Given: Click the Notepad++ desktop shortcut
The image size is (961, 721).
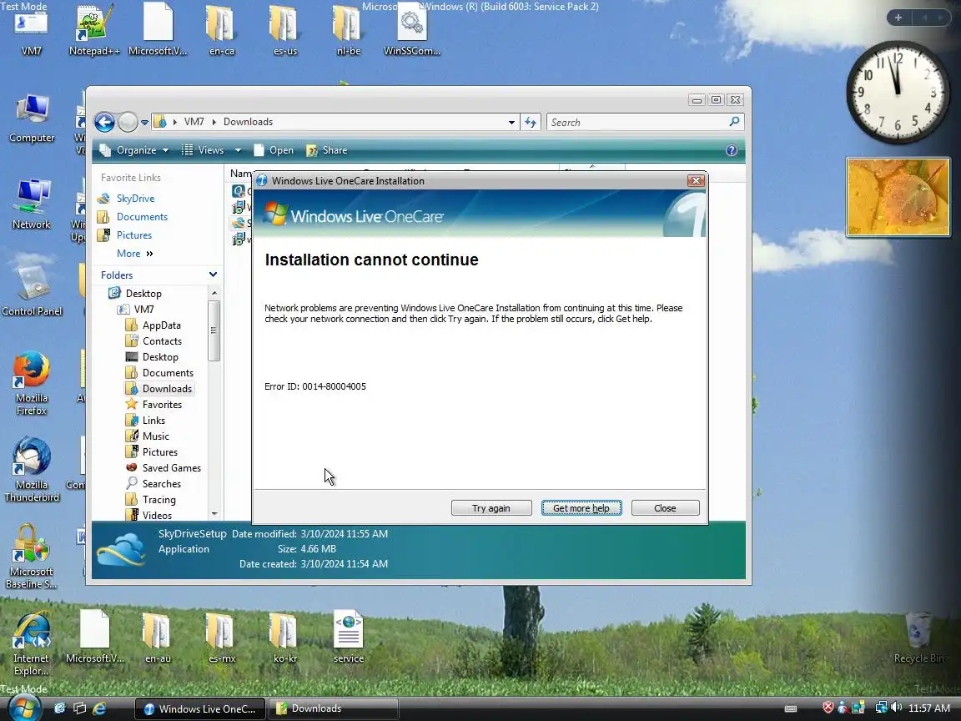Looking at the screenshot, I should 94,31.
